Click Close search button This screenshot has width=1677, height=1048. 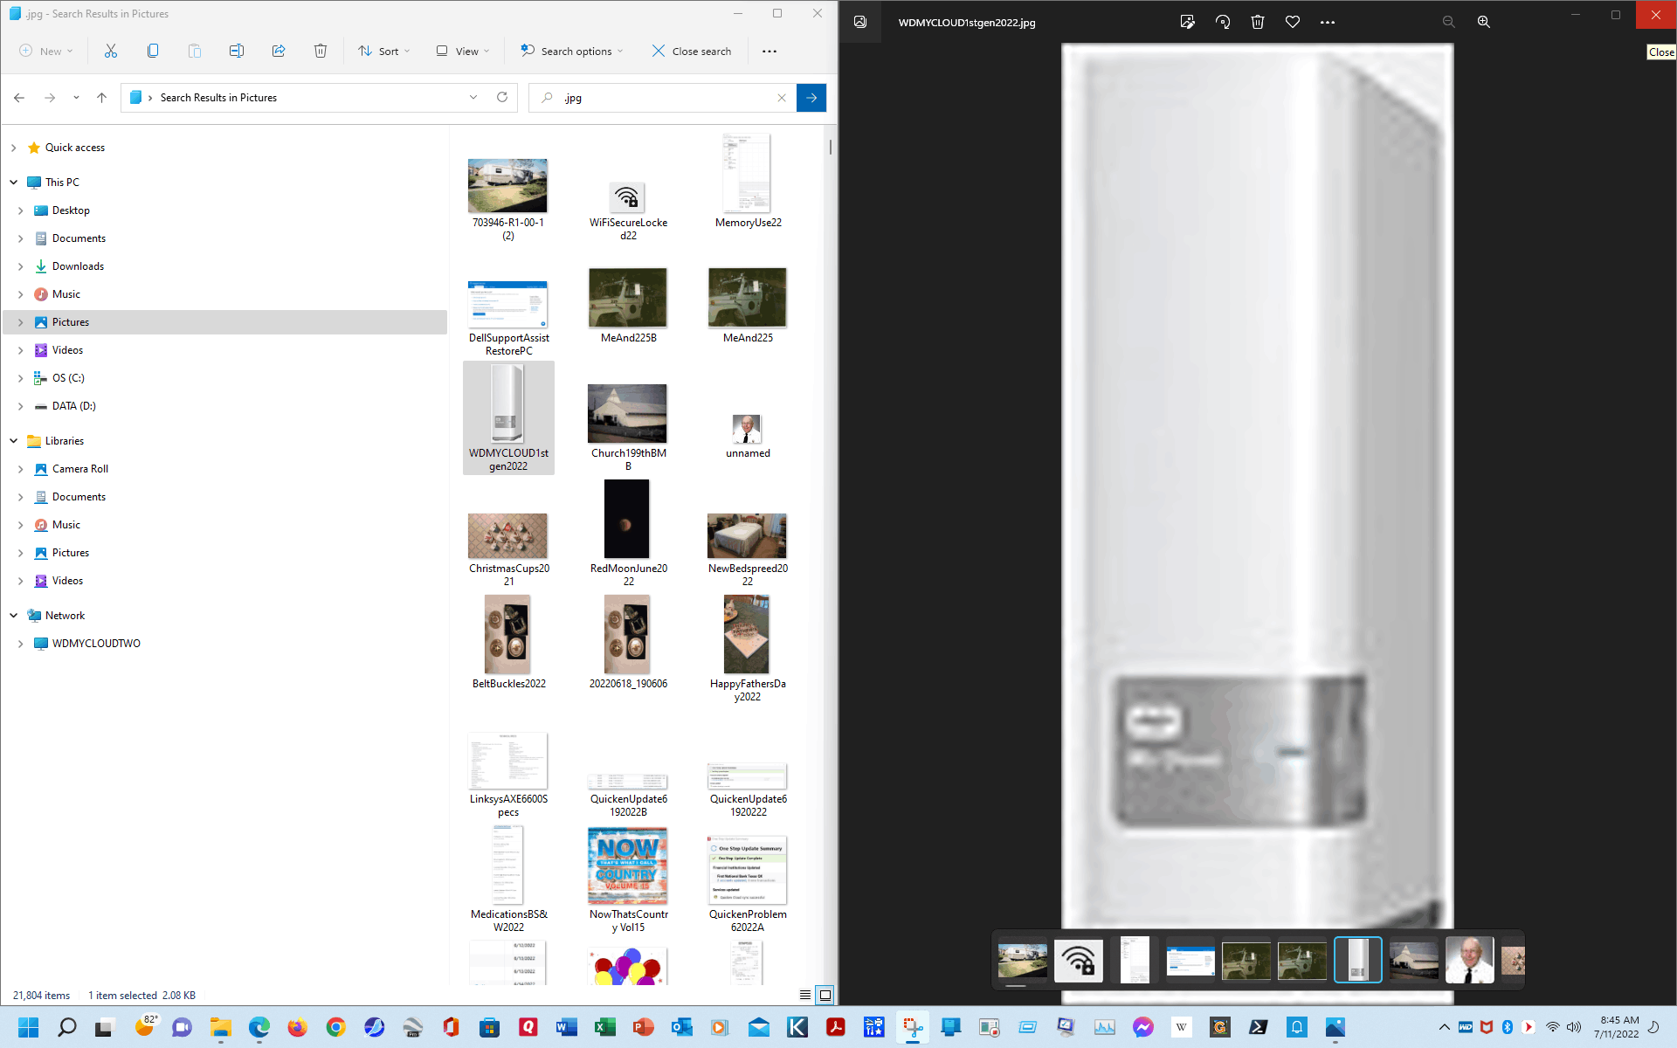point(692,51)
